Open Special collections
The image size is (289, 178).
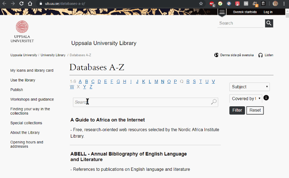26,123
